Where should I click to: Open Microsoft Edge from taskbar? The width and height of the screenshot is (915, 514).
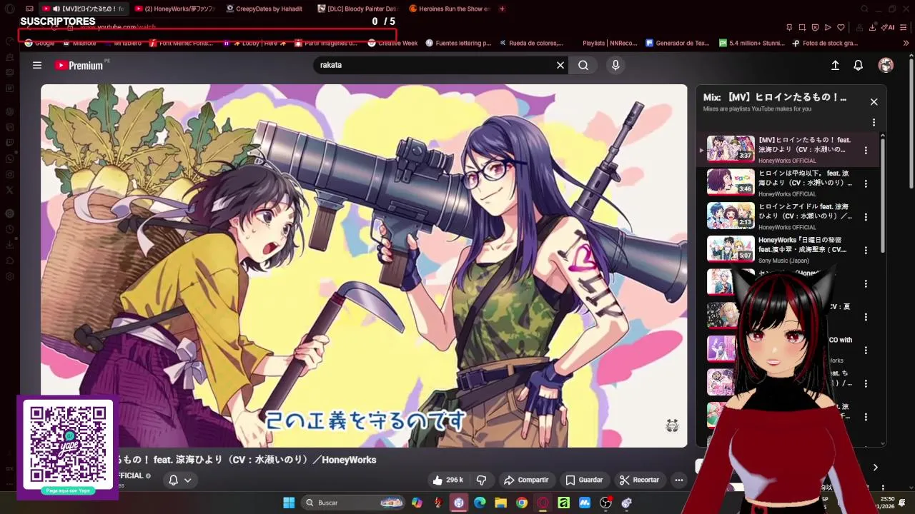(480, 503)
